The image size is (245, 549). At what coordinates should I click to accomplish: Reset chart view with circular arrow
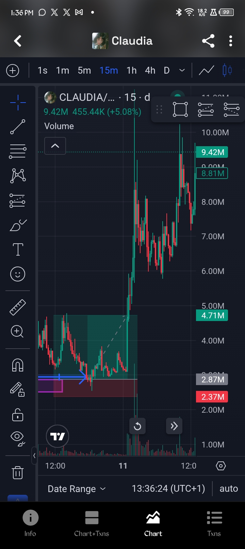click(137, 426)
